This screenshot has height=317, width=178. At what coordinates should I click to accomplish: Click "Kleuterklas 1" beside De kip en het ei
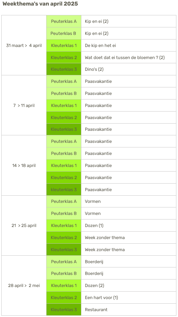64,45
